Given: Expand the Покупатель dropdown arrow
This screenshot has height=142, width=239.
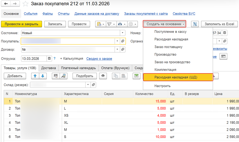Looking at the screenshot, I should click(117, 41).
